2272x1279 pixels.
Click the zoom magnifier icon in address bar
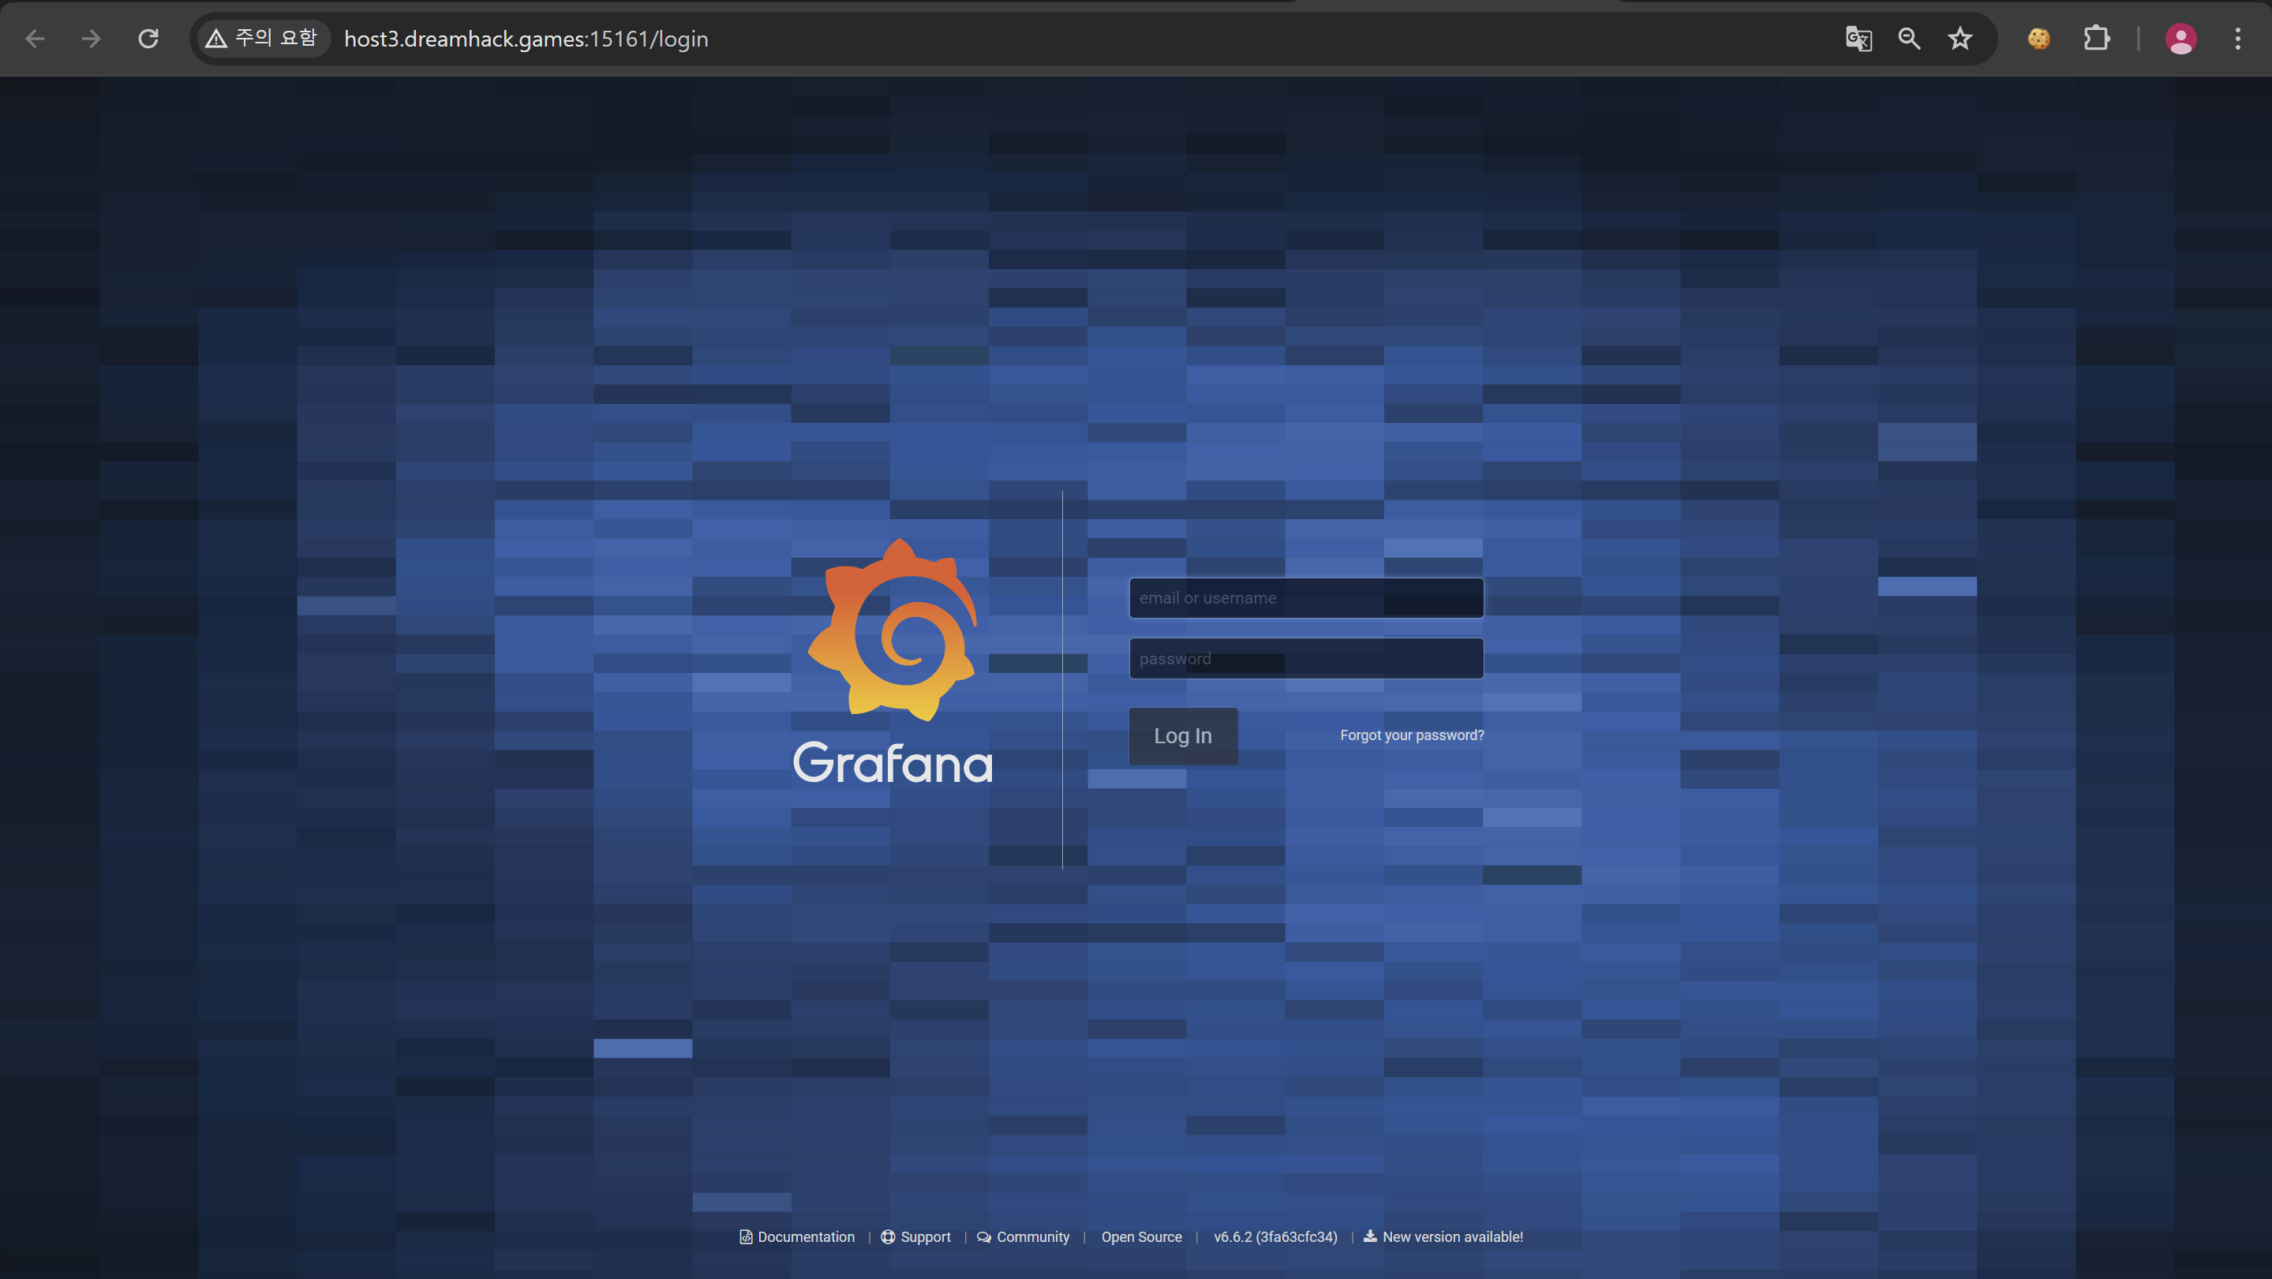[x=1909, y=39]
